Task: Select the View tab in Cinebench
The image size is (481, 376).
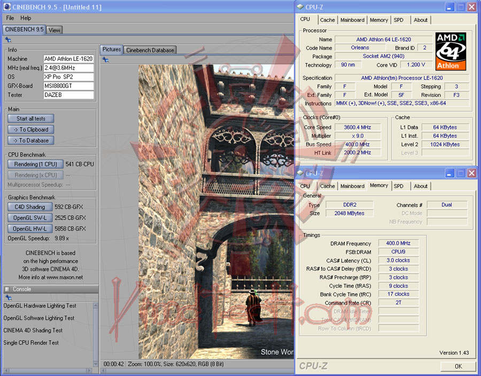Action: pyautogui.click(x=55, y=30)
